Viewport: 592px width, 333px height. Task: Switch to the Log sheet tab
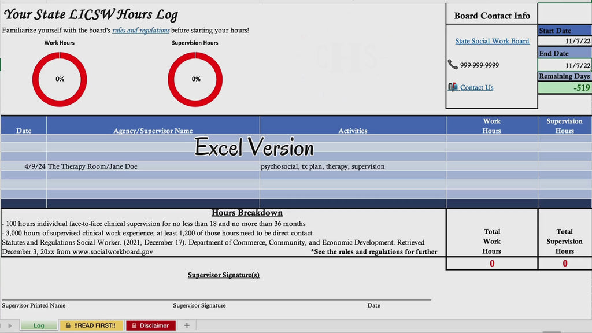point(39,325)
